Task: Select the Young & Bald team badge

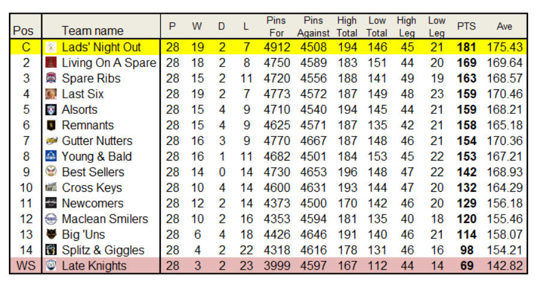Action: click(x=51, y=156)
